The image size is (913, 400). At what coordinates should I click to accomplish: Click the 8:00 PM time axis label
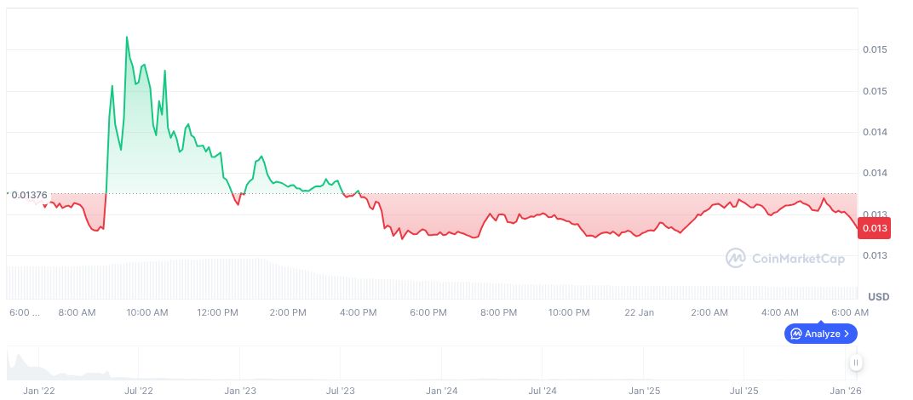pyautogui.click(x=498, y=312)
